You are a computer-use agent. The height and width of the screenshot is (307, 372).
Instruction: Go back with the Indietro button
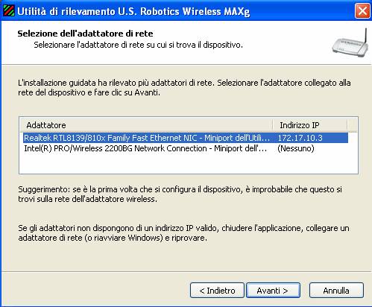click(x=217, y=291)
